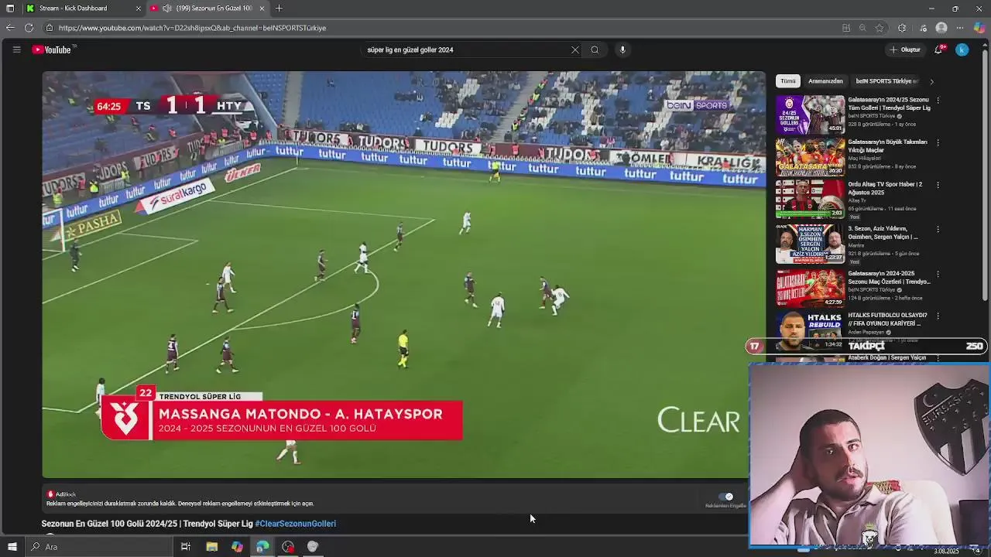991x557 pixels.
Task: Launch Copilot from browser toolbar
Action: 979,28
